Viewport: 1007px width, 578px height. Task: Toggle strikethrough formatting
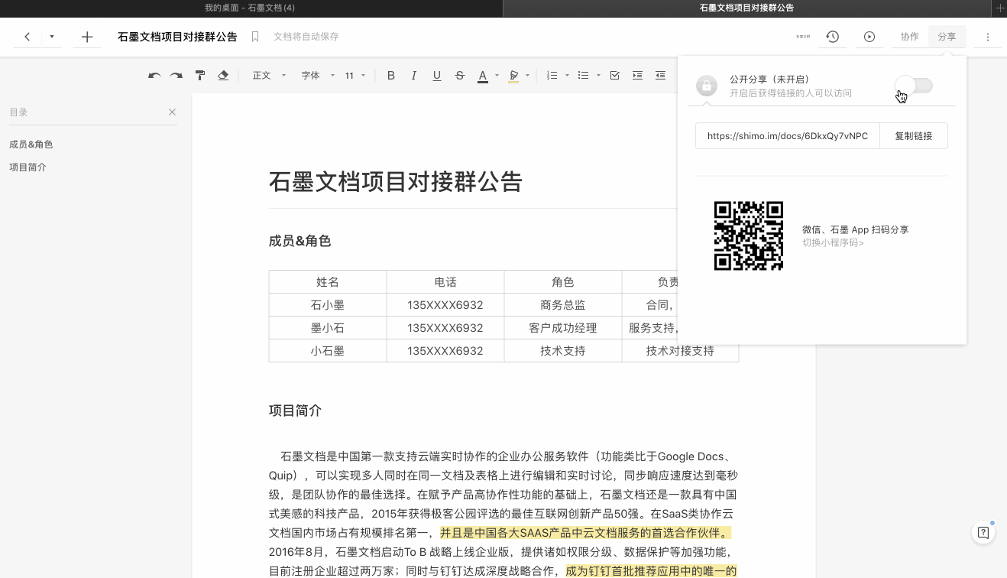460,76
